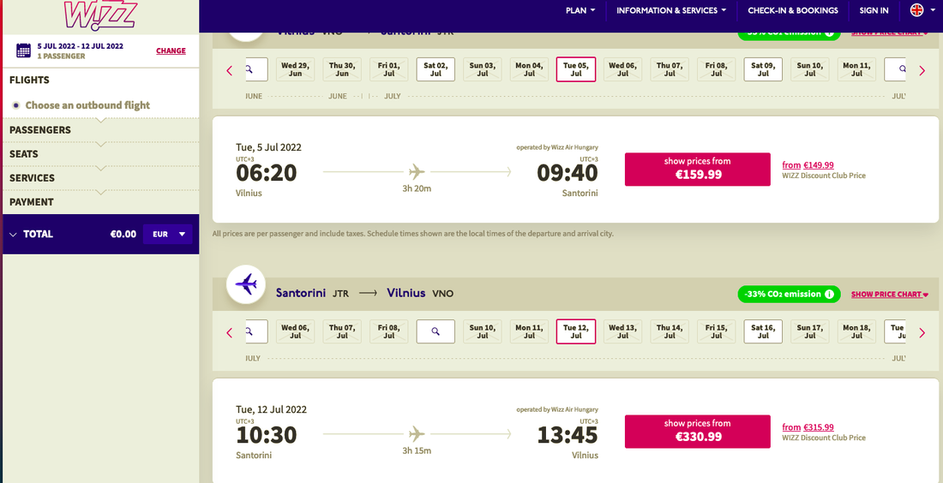The height and width of the screenshot is (483, 943).
Task: Click the UK flag language icon
Action: point(916,10)
